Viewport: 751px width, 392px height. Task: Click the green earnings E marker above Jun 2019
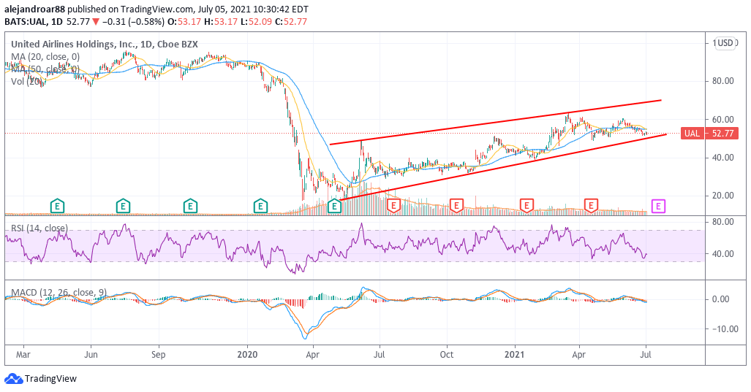pos(123,207)
